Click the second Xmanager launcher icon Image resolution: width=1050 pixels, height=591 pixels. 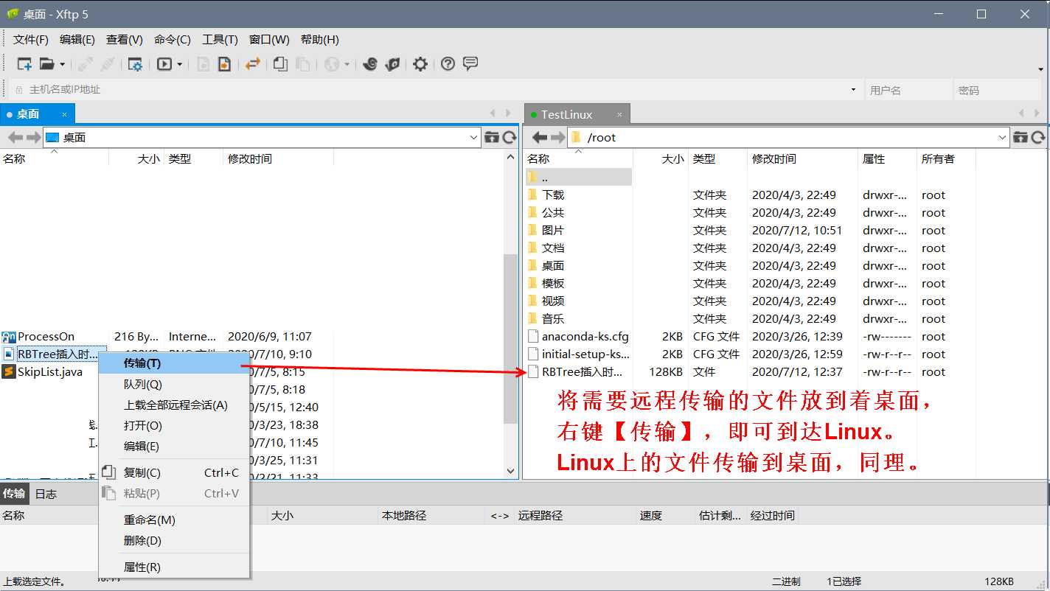392,64
